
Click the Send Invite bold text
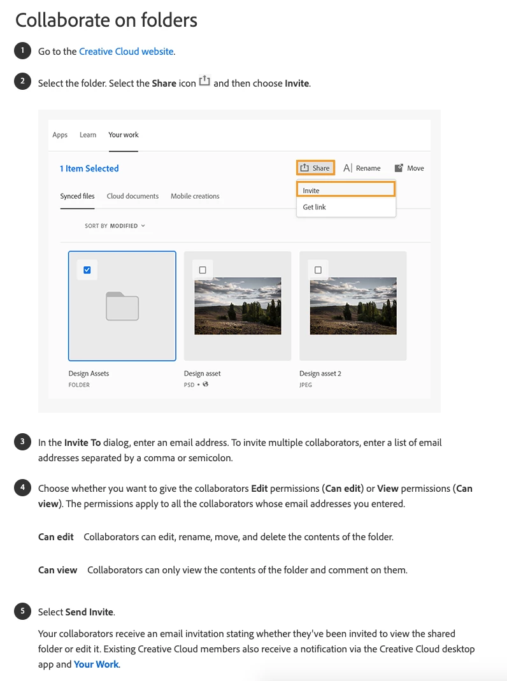(x=89, y=612)
